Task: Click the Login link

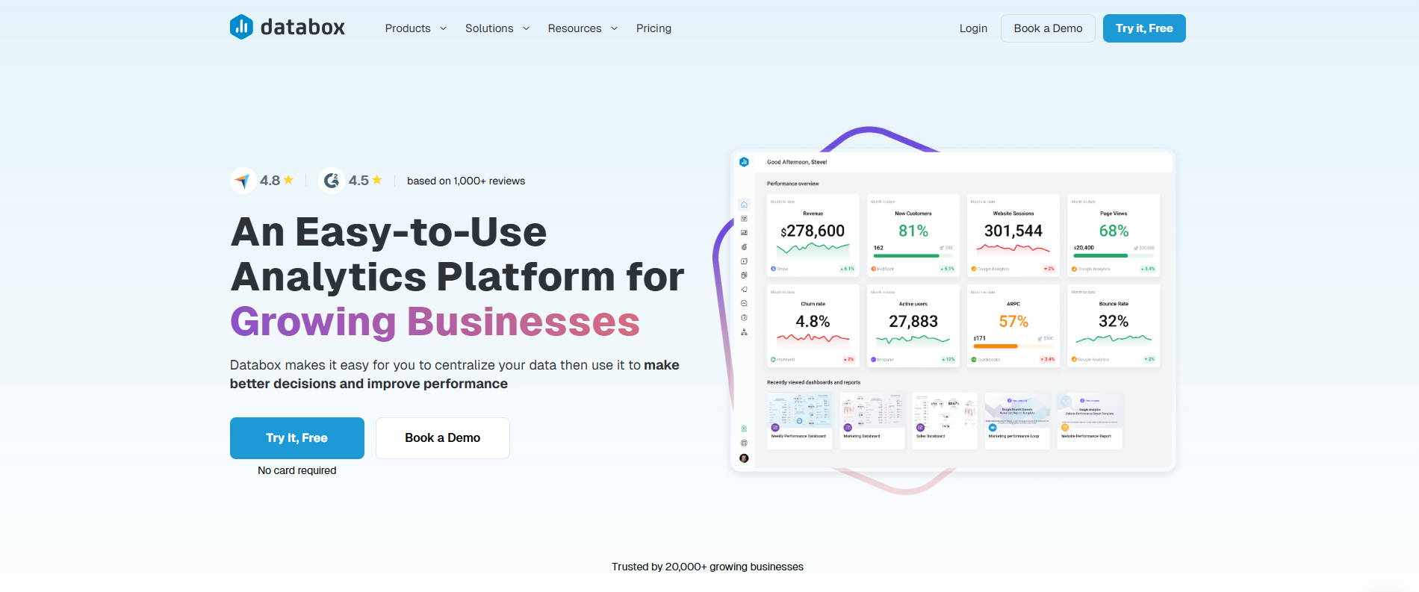Action: pyautogui.click(x=973, y=28)
